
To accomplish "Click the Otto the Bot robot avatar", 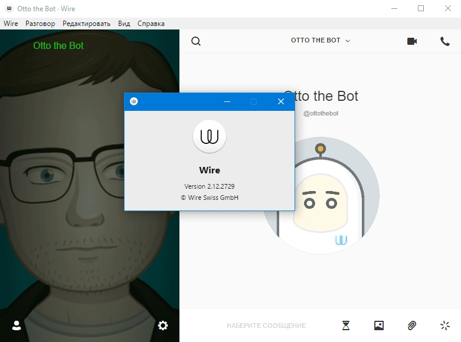I will [x=321, y=195].
